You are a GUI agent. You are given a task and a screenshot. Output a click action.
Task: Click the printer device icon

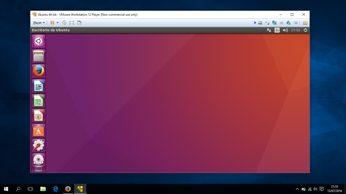tap(281, 23)
